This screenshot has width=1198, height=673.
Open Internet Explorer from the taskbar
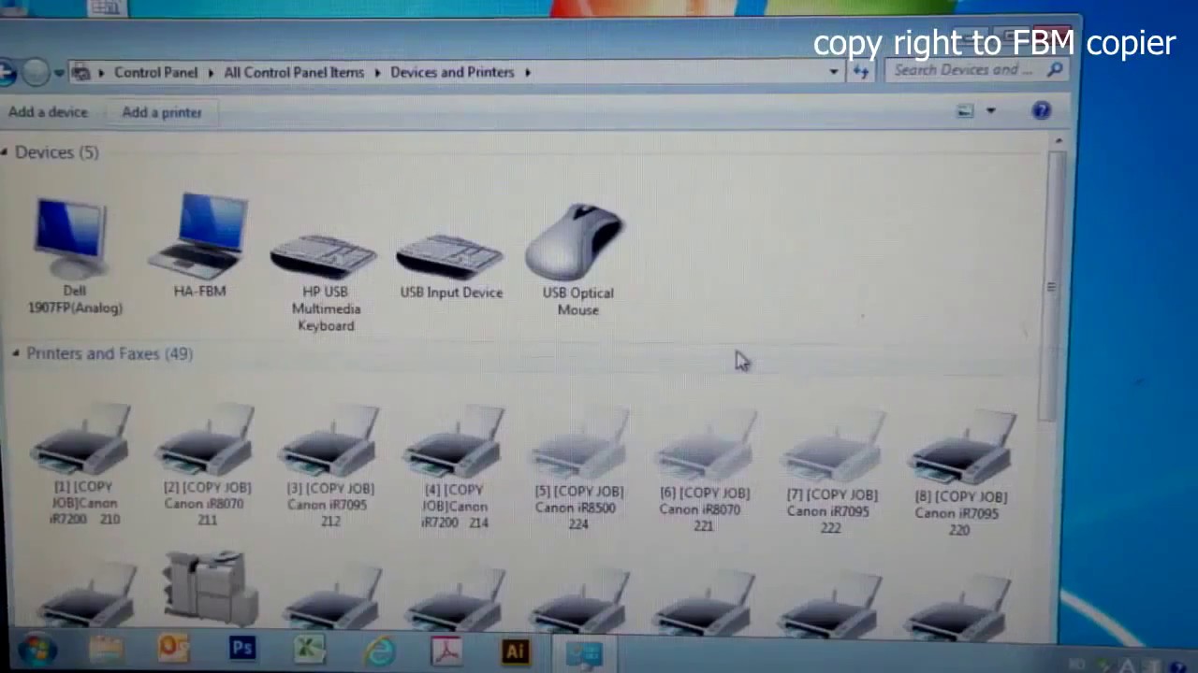pyautogui.click(x=379, y=651)
